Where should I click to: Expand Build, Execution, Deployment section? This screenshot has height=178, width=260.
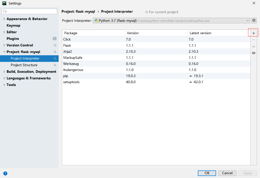[4, 72]
